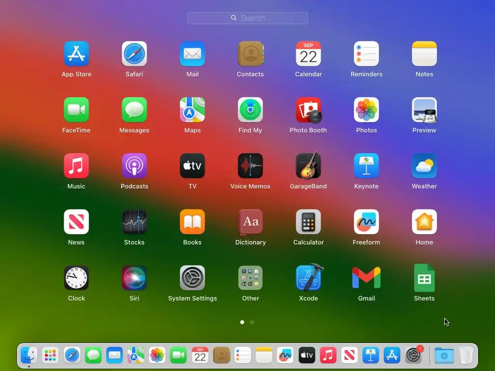Open Music from the Dock
The height and width of the screenshot is (371, 495).
[x=328, y=355]
